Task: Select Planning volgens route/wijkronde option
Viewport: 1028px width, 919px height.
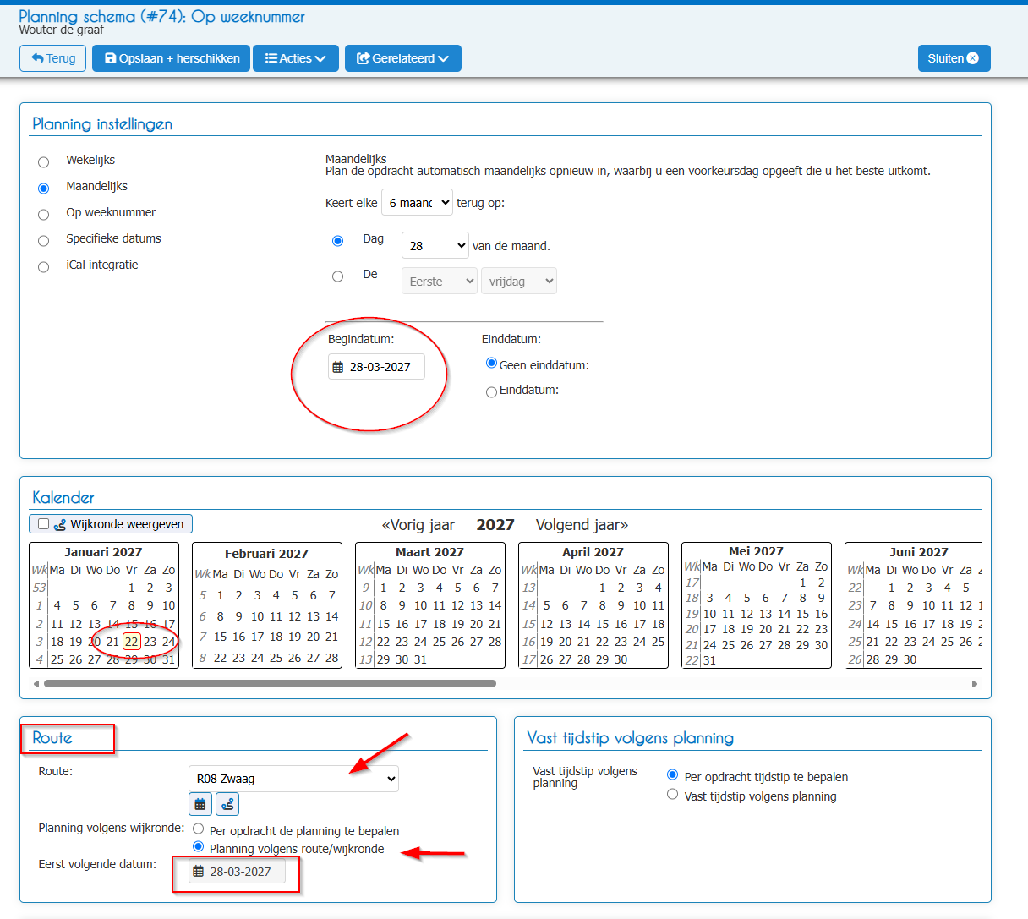Action: [x=198, y=847]
